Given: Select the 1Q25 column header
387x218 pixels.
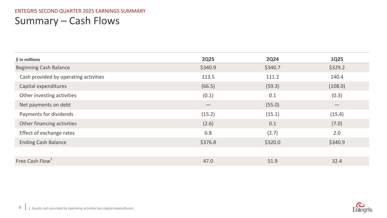Looking at the screenshot, I should click(337, 59).
